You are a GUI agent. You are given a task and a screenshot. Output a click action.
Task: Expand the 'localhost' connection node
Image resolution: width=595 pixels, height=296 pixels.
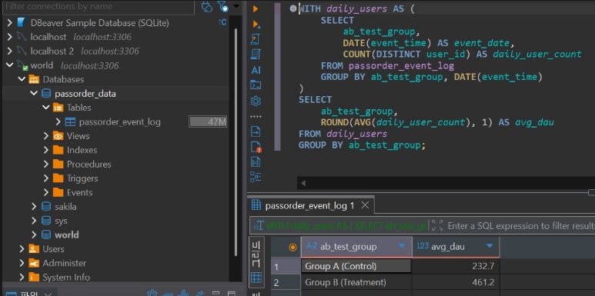(x=9, y=37)
